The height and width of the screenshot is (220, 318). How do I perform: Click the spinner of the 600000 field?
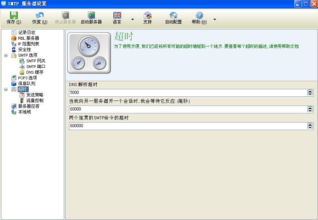click(x=310, y=126)
